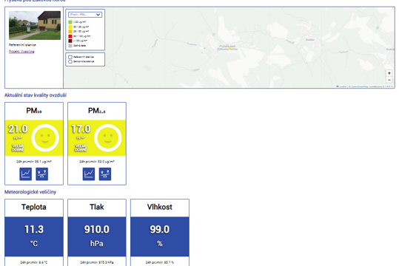Zoom in the map with plus button
Image resolution: width=399 pixels, height=266 pixels.
point(389,73)
